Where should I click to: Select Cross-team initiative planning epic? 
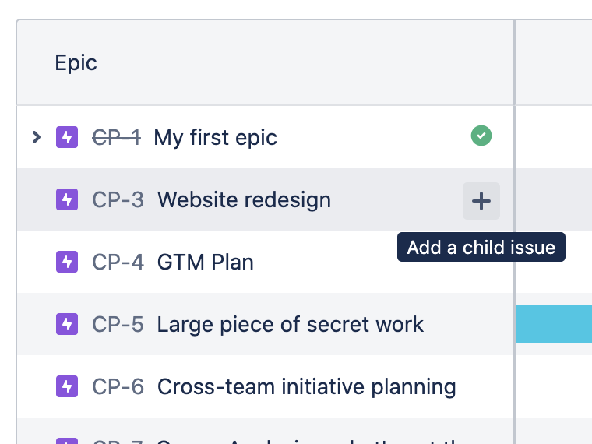pyautogui.click(x=306, y=387)
